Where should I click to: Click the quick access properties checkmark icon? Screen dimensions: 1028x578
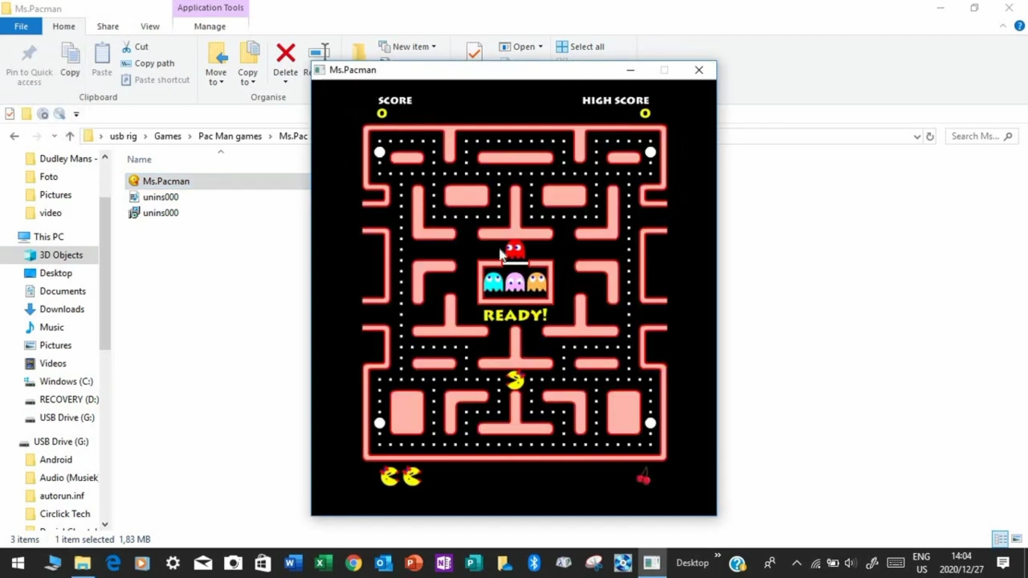(10, 113)
